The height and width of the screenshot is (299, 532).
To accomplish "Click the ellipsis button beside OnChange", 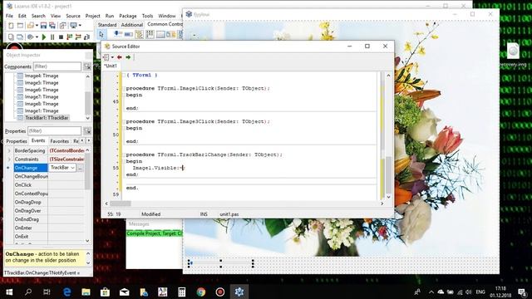I will pyautogui.click(x=81, y=168).
